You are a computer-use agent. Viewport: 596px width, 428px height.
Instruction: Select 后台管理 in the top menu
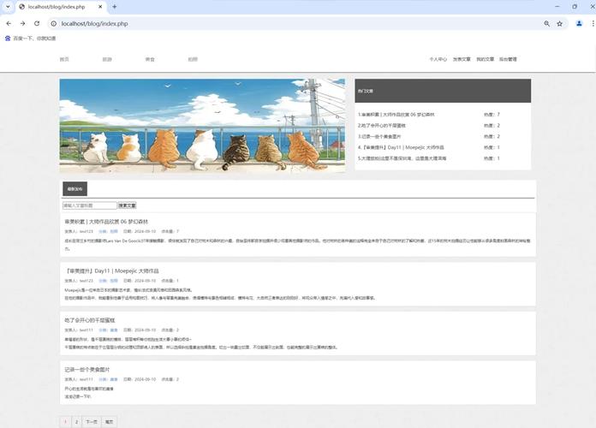click(508, 60)
